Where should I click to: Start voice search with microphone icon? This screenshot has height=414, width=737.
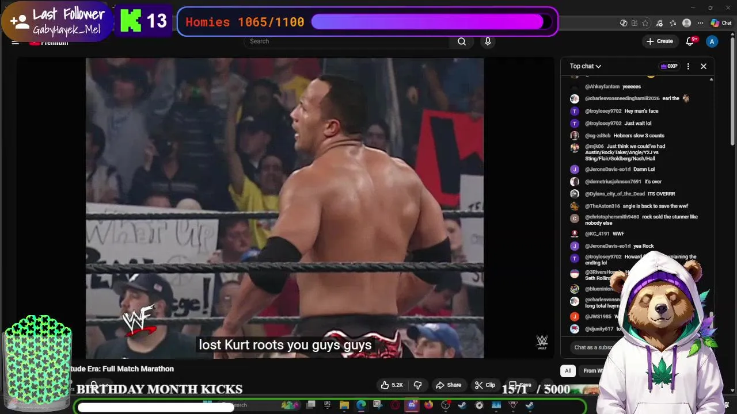[x=488, y=41]
